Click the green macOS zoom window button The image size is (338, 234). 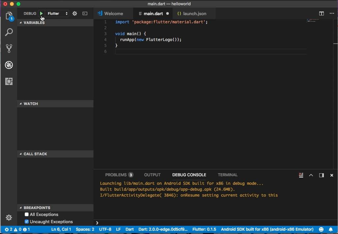18,4
